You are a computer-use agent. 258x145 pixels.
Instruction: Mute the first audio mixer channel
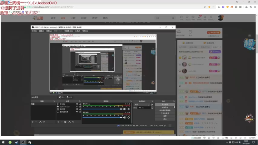125,109
